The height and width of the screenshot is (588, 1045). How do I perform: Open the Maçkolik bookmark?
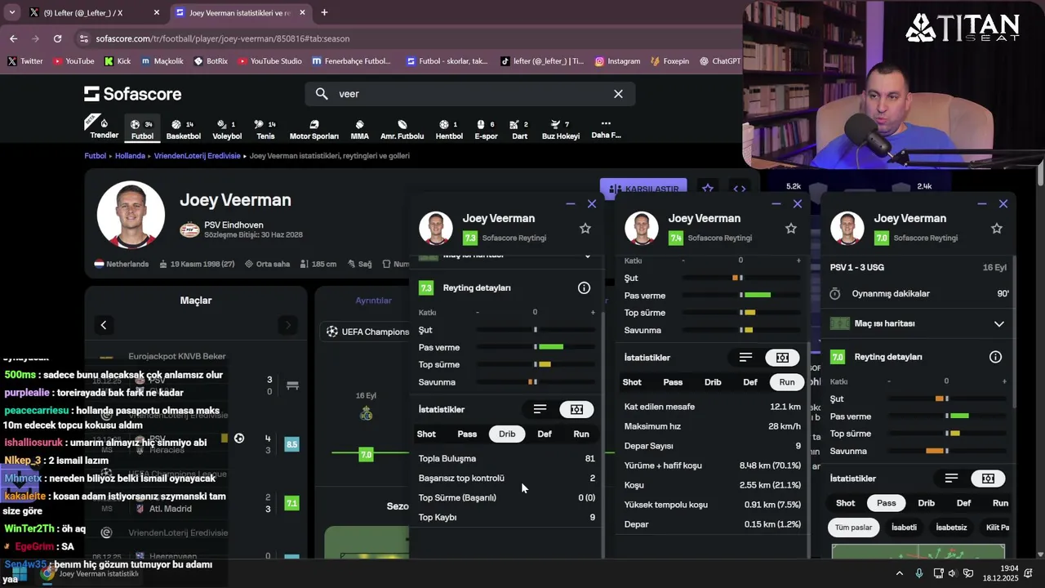[x=162, y=61]
